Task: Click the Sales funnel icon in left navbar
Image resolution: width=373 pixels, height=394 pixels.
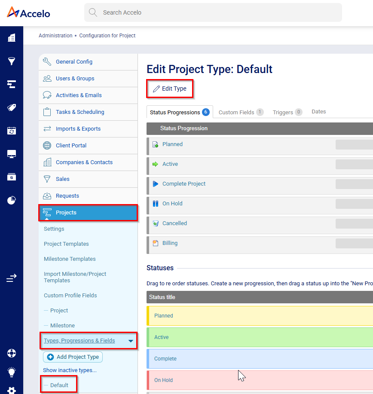Action: [12, 61]
